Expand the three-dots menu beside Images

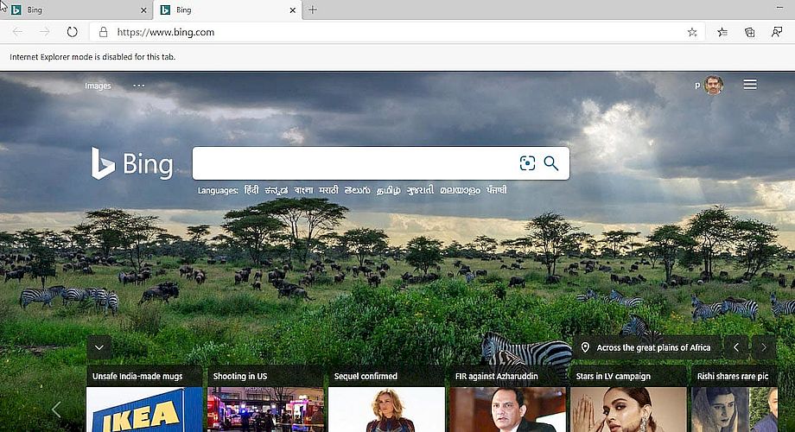click(139, 86)
